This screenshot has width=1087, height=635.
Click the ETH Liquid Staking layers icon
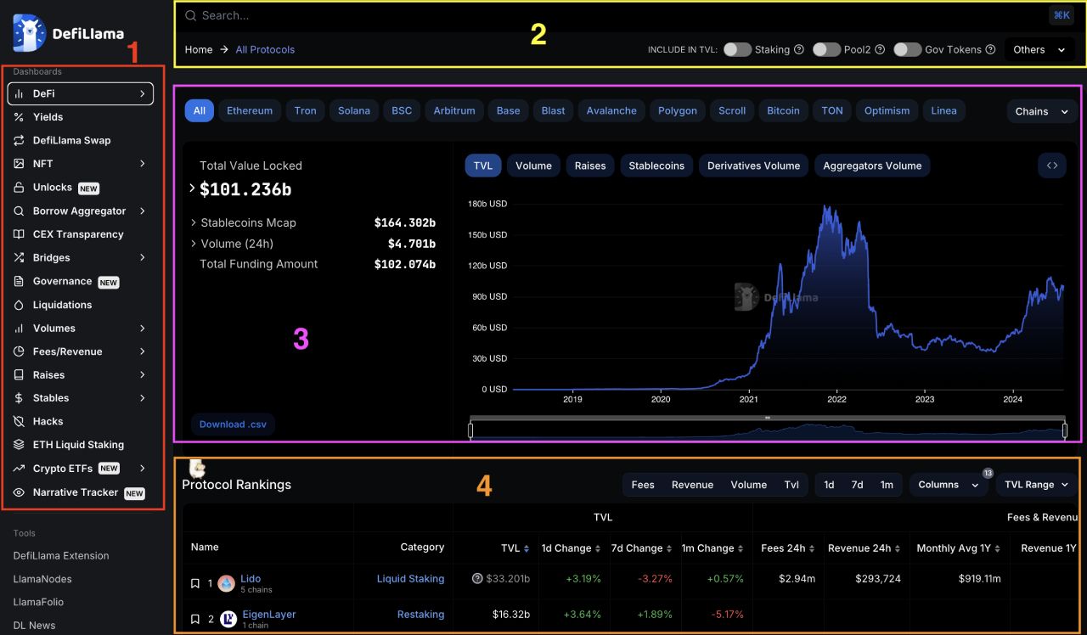(19, 445)
